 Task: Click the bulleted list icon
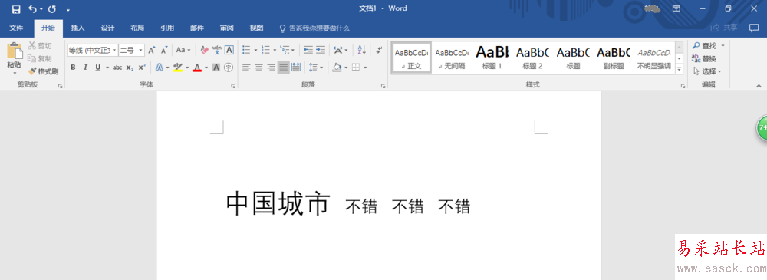tap(246, 50)
